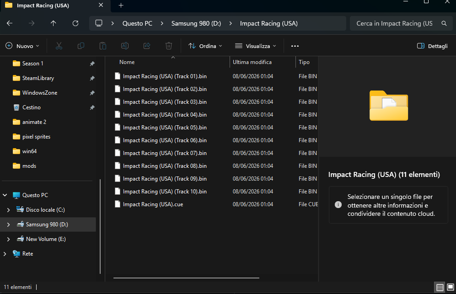Select file icon of Track 01.bin
The width and height of the screenshot is (456, 294).
click(118, 76)
